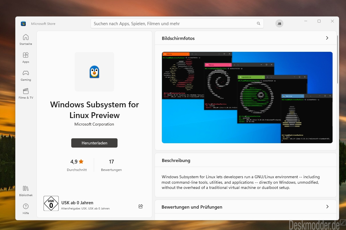Click the 'USK ab 0 Jahren' text
The image size is (346, 230).
click(77, 203)
